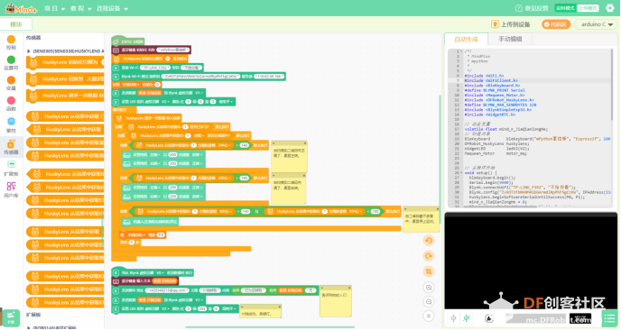Image resolution: width=621 pixels, height=330 pixels.
Task: Open the 教程 menu
Action: (x=81, y=8)
